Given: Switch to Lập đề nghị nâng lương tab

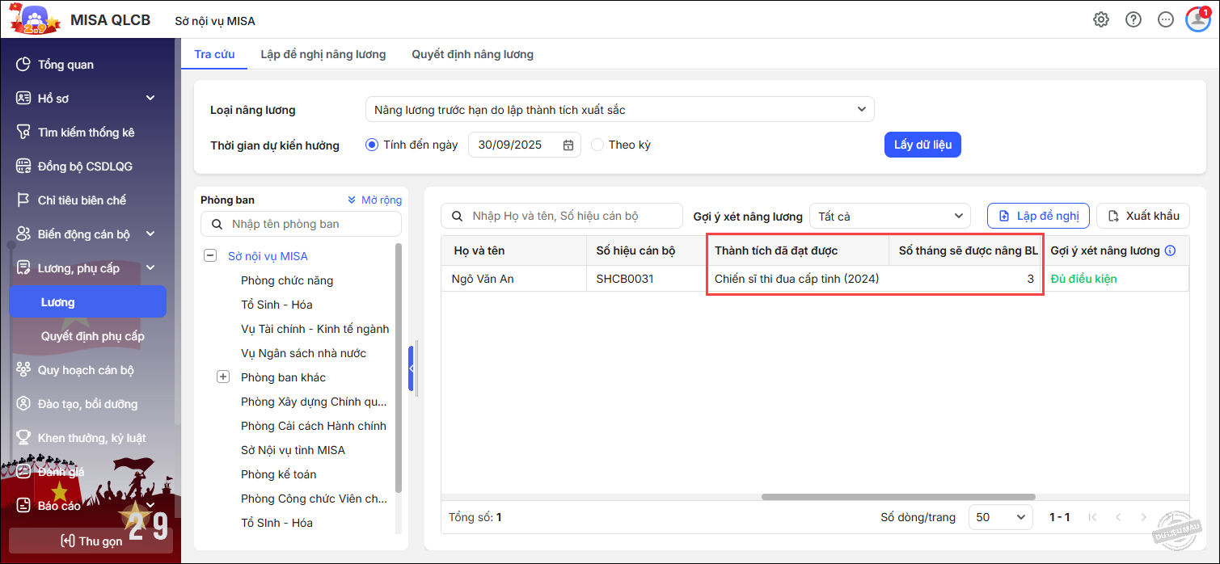Looking at the screenshot, I should [x=323, y=55].
